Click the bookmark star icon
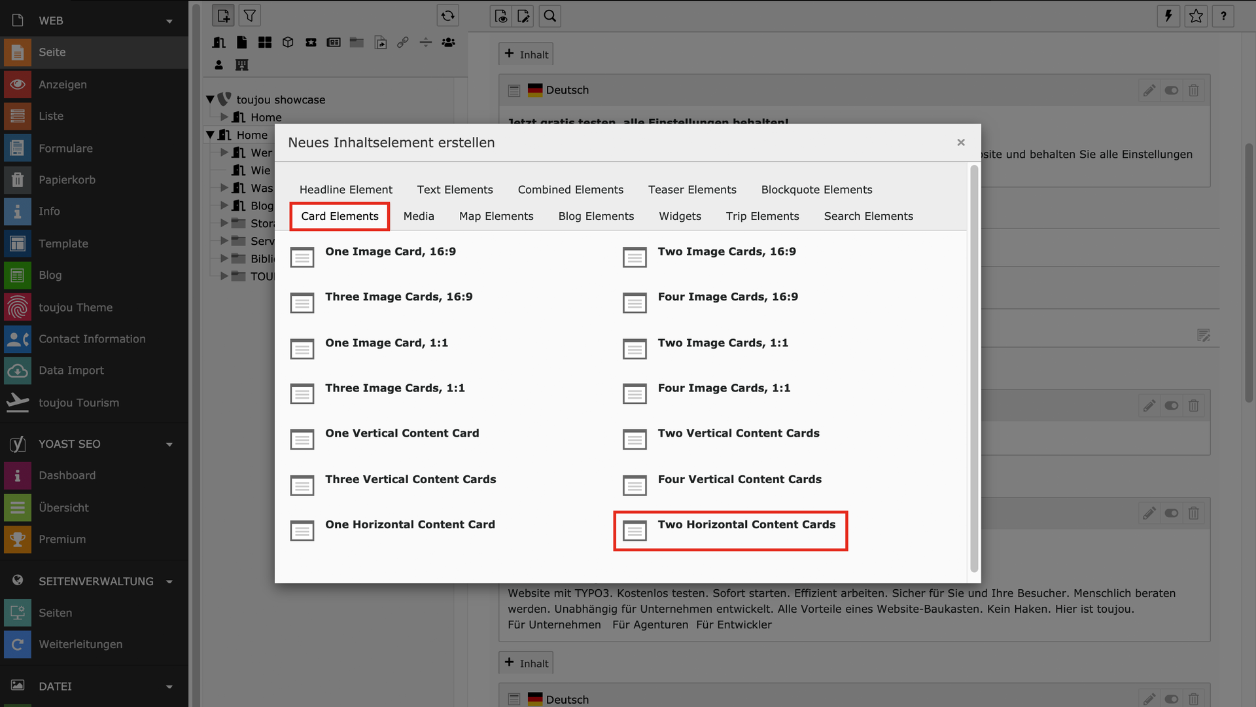Viewport: 1256px width, 707px height. [x=1196, y=16]
